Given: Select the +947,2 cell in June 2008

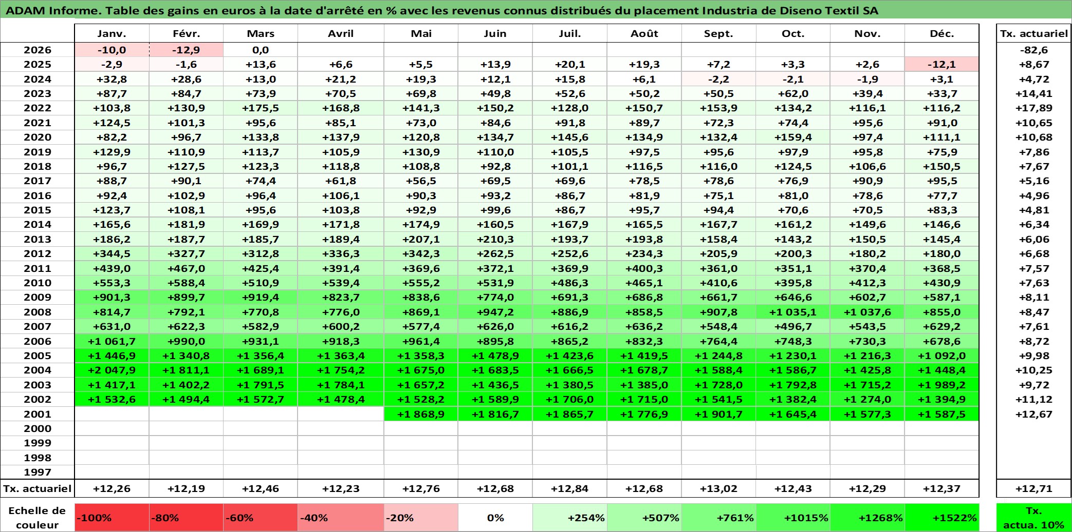Looking at the screenshot, I should tap(495, 312).
